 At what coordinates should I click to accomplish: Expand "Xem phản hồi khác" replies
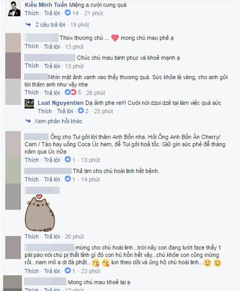pyautogui.click(x=58, y=121)
